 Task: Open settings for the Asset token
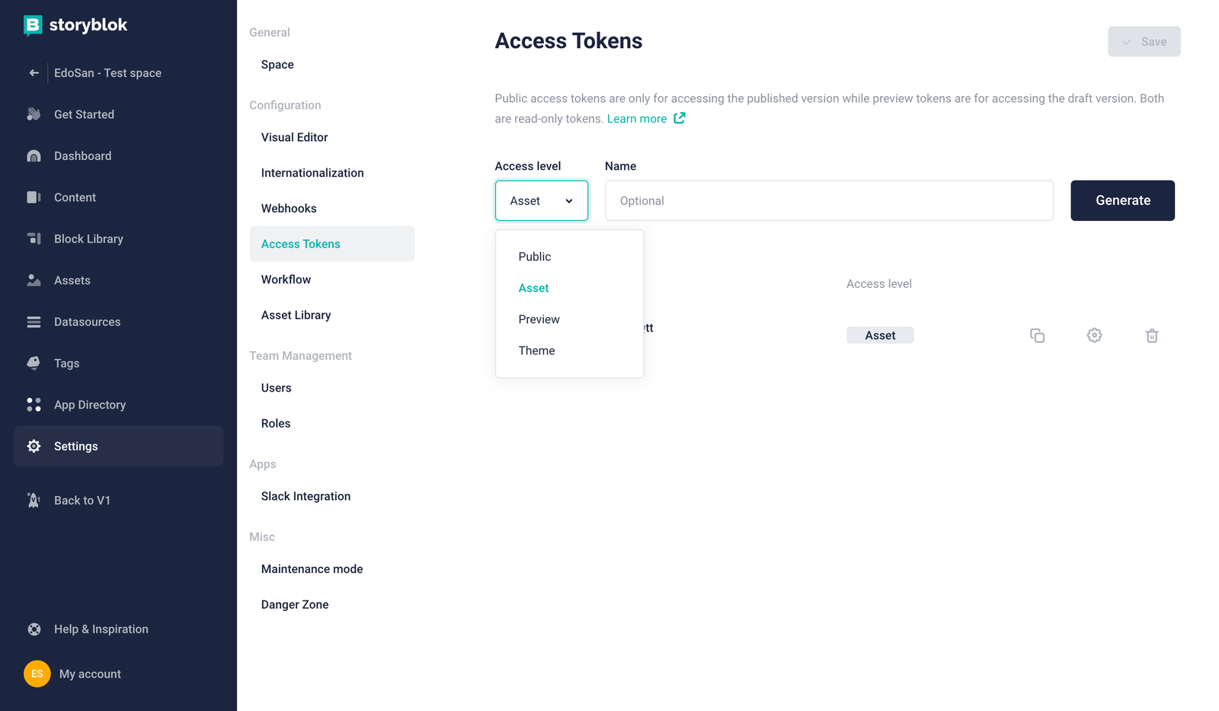coord(1094,335)
